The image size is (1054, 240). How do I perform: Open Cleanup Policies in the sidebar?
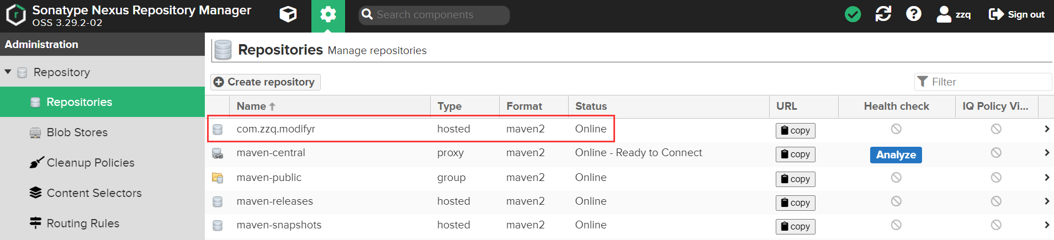pos(102,163)
